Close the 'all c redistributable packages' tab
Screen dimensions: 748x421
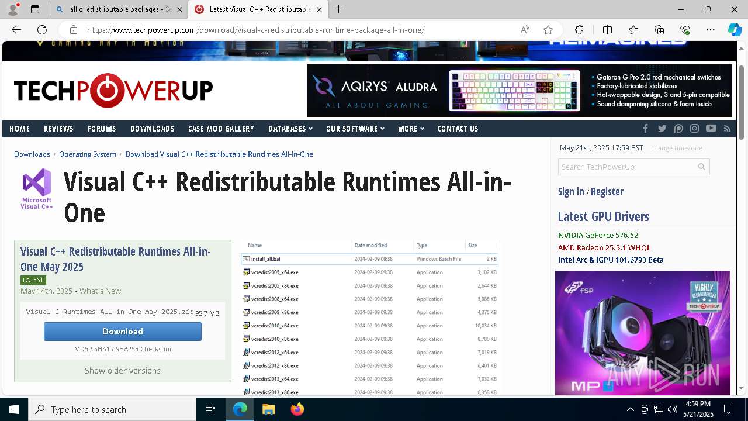coord(180,9)
